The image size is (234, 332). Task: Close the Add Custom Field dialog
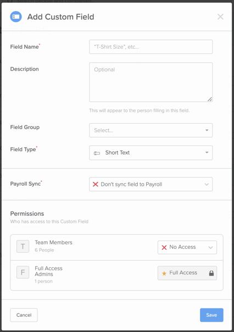point(220,17)
